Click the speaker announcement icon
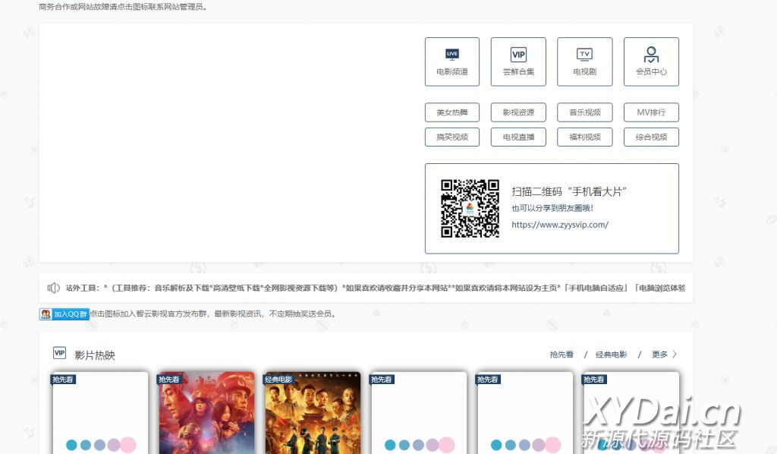Viewport: 777px width, 454px height. pyautogui.click(x=54, y=288)
